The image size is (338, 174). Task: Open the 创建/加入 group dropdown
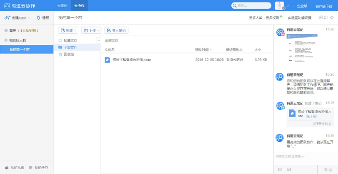point(17,18)
